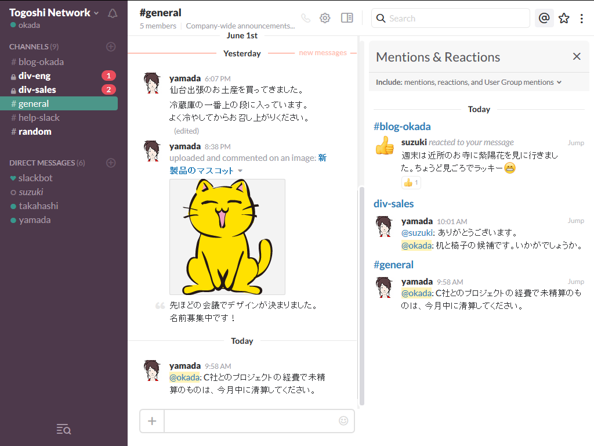This screenshot has width=594, height=446.
Task: Click new messages divider label
Action: tap(323, 53)
